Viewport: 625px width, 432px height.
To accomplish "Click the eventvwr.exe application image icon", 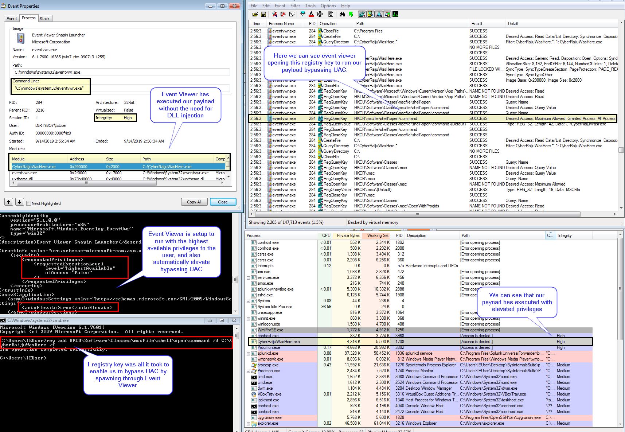I will [x=20, y=38].
